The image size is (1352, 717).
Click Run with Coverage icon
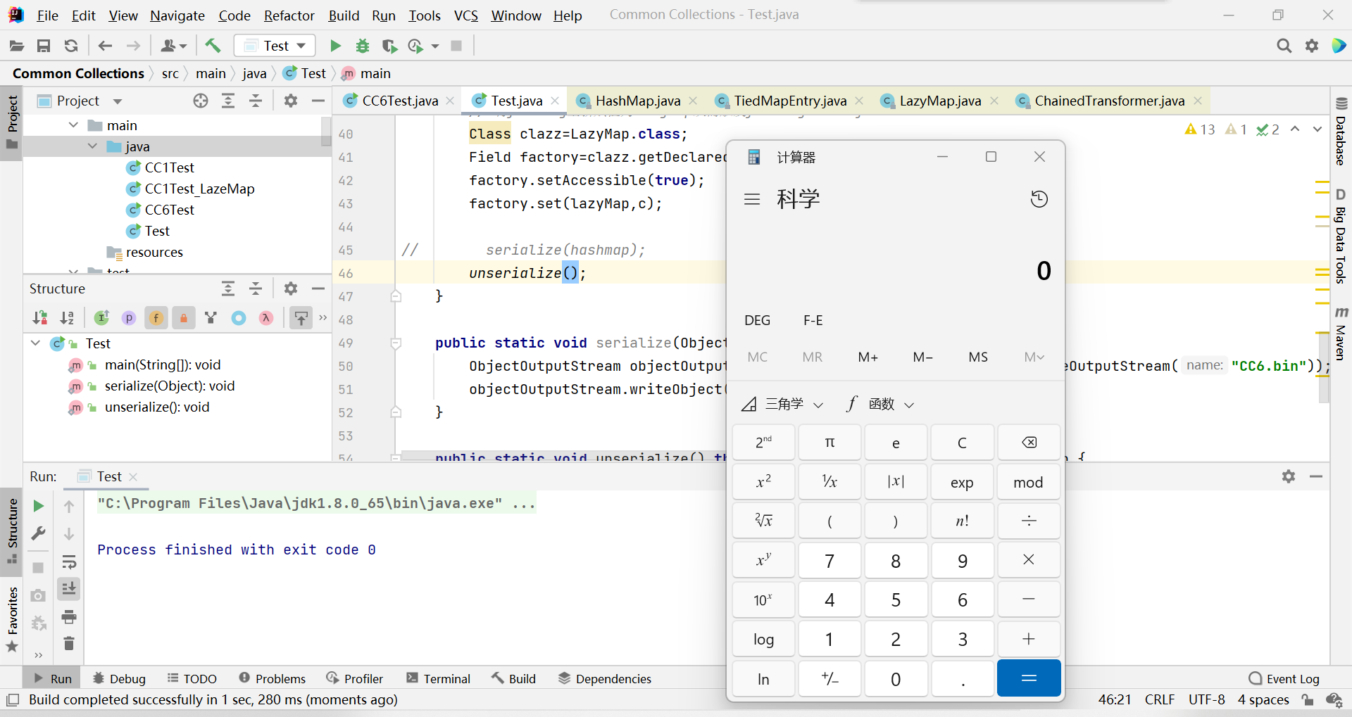pyautogui.click(x=389, y=46)
